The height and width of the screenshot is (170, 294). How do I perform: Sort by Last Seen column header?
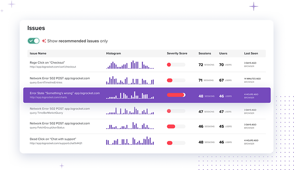(x=251, y=53)
